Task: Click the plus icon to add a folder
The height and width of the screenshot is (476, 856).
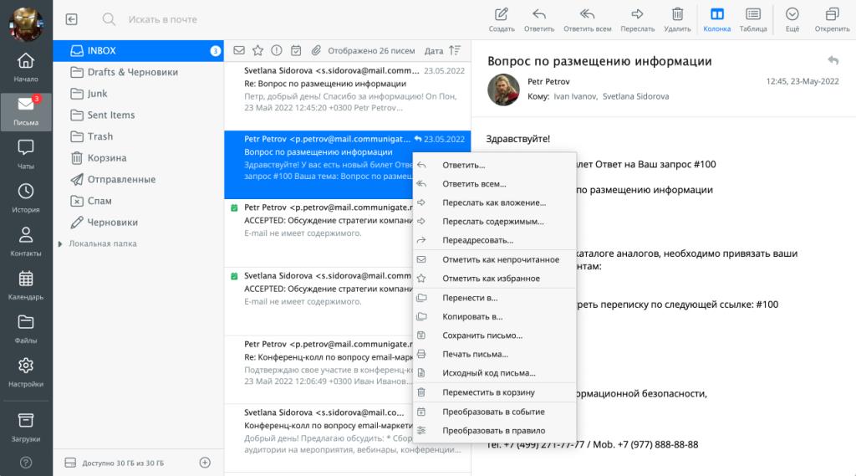Action: coord(205,463)
